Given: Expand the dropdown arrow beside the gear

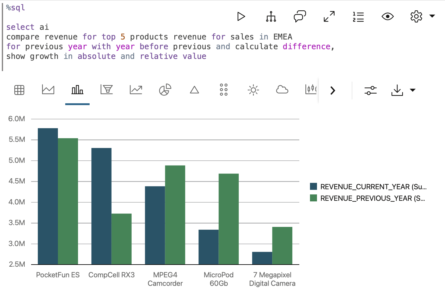Looking at the screenshot, I should tap(432, 16).
